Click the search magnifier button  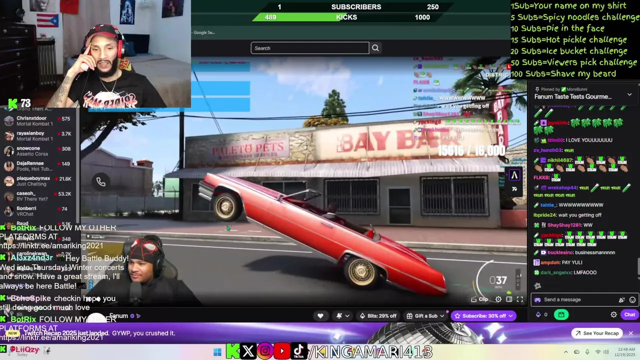[x=375, y=48]
